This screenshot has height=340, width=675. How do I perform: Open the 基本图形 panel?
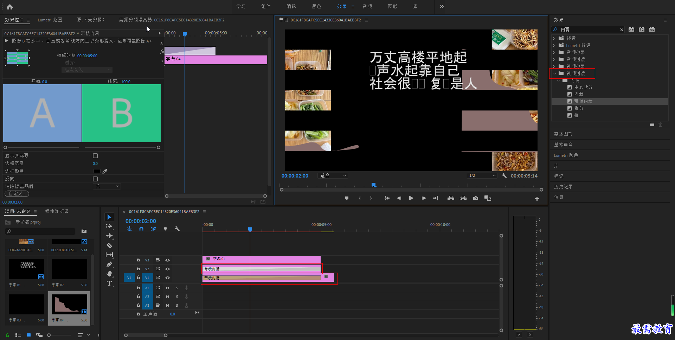pyautogui.click(x=563, y=134)
